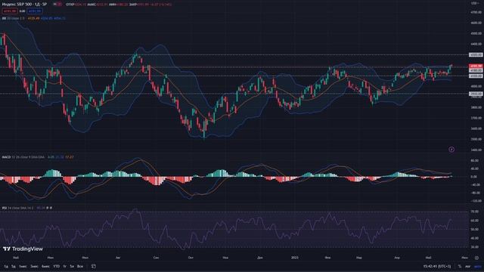The width and height of the screenshot is (484, 272).
Task: Select the 1г time range
Action: point(65,266)
